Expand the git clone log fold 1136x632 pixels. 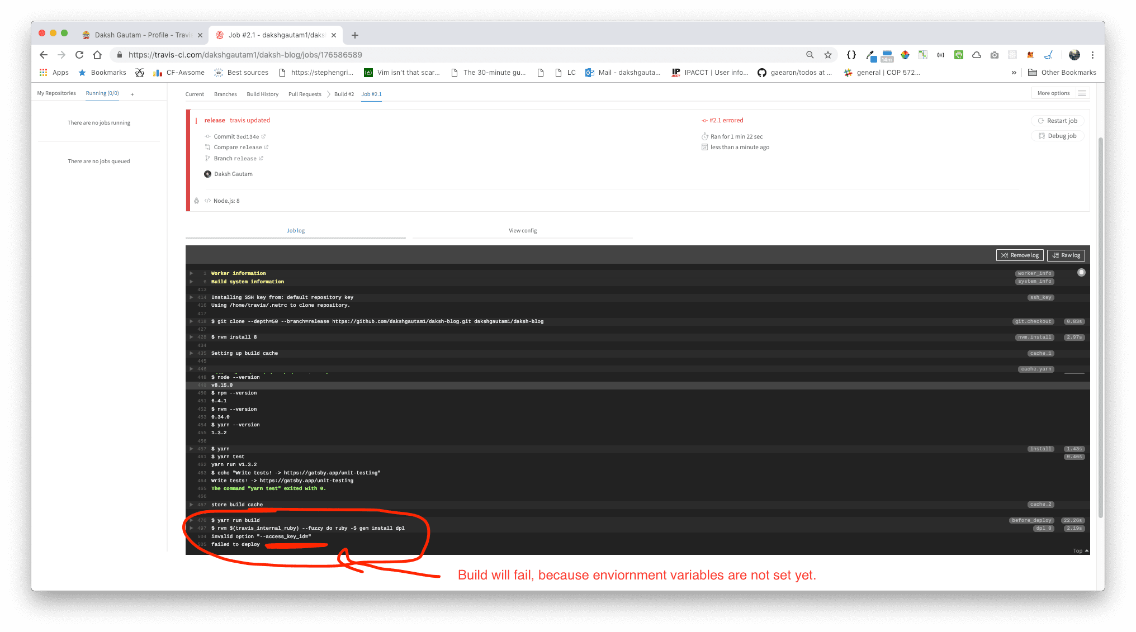pyautogui.click(x=191, y=321)
